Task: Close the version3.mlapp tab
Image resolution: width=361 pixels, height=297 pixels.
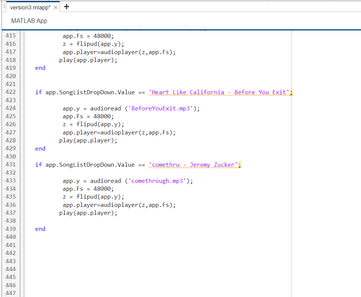Action: click(x=56, y=8)
